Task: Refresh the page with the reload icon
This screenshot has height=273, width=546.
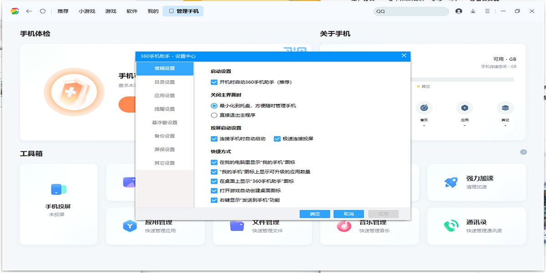Action: [x=43, y=11]
